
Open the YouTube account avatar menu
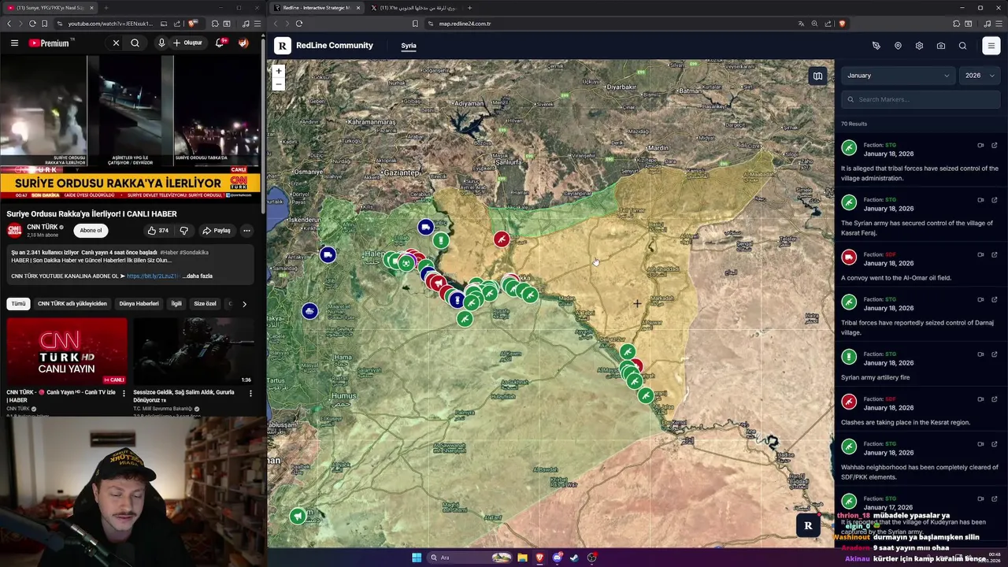(x=243, y=43)
